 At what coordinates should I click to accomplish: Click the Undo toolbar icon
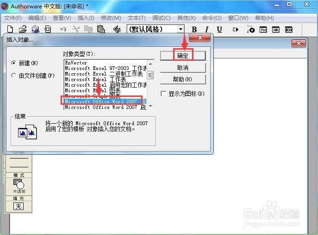(x=63, y=30)
